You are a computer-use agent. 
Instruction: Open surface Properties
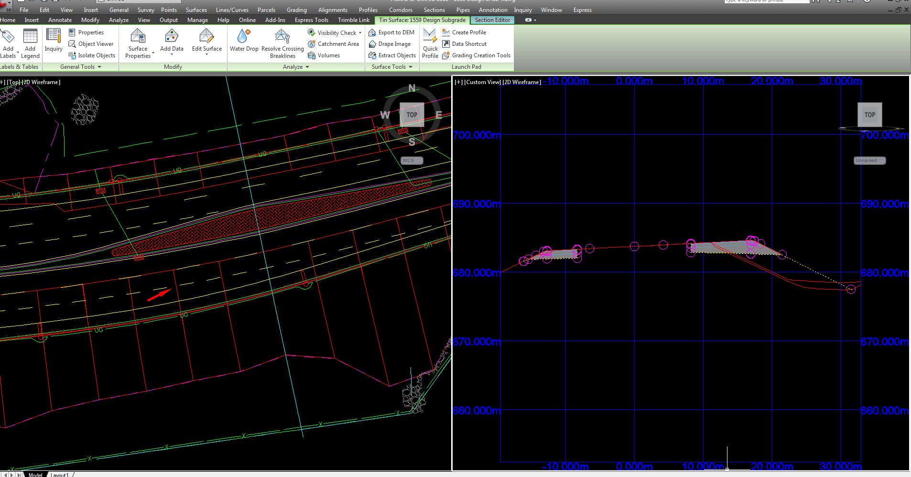coord(87,33)
